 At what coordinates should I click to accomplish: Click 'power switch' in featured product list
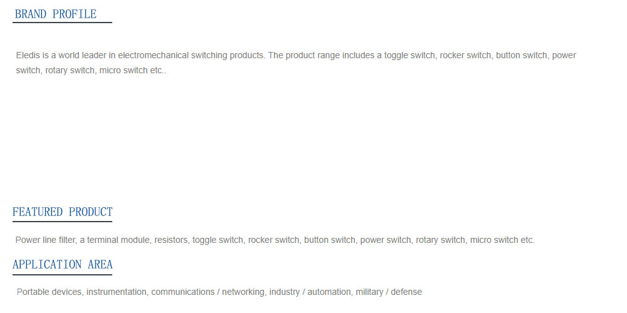[x=386, y=240]
